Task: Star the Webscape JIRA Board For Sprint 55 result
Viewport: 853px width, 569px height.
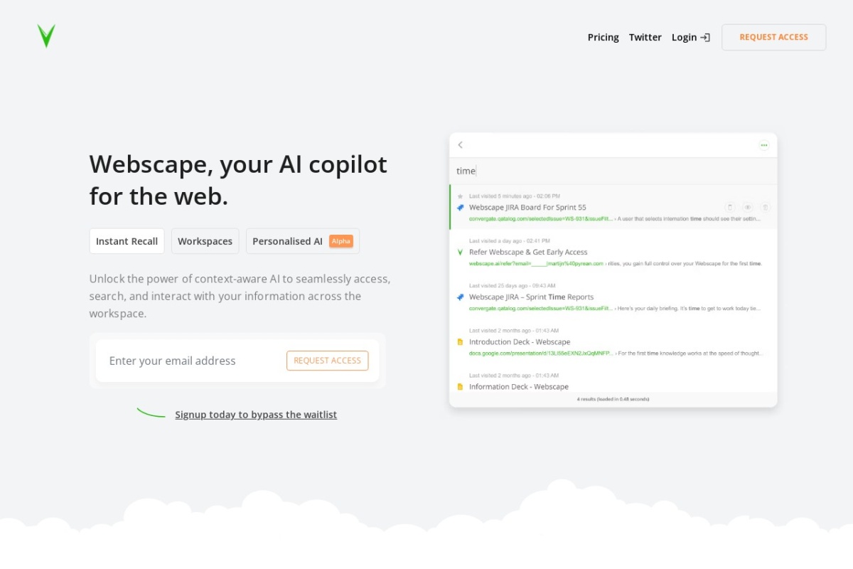Action: (x=460, y=196)
